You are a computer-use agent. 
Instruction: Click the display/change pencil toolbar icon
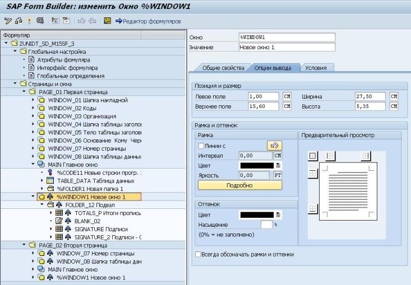click(8, 21)
